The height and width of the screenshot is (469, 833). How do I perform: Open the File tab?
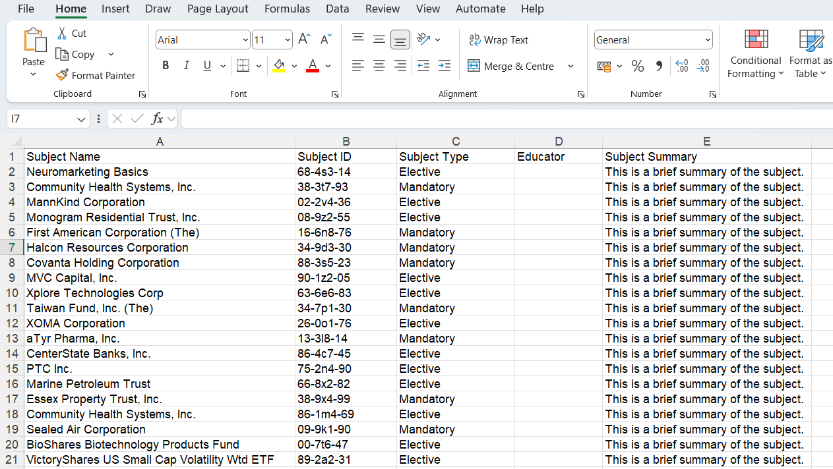[x=26, y=9]
